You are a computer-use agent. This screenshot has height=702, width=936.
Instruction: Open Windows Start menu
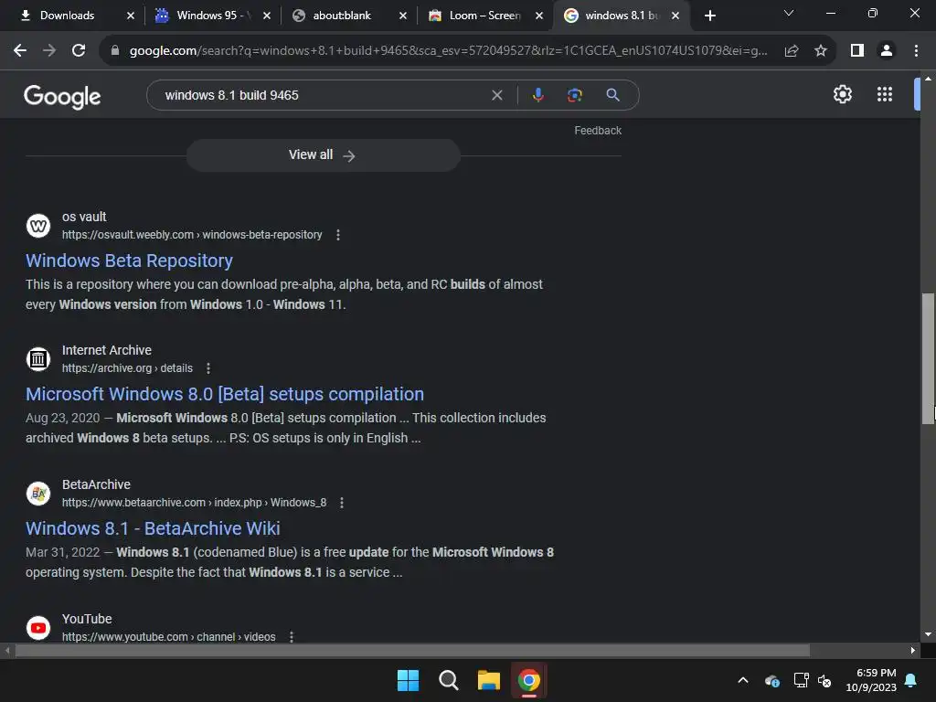coord(408,680)
